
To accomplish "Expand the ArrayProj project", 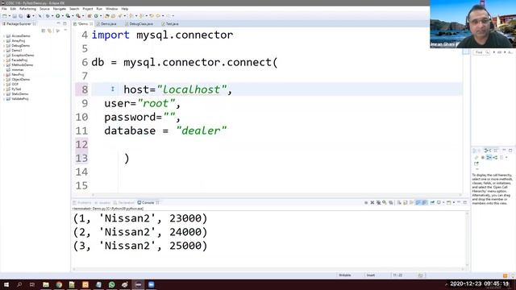I will 4,41.
